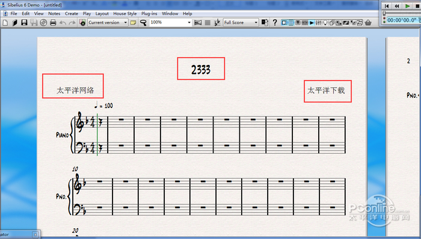Toggle the Properties window button

tap(353, 22)
